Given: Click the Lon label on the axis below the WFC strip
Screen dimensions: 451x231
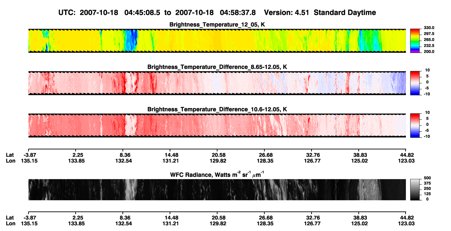Looking at the screenshot, I should click(x=10, y=223).
